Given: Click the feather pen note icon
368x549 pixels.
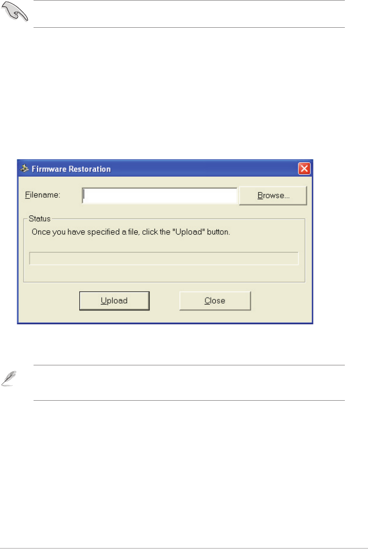Looking at the screenshot, I should click(x=9, y=379).
